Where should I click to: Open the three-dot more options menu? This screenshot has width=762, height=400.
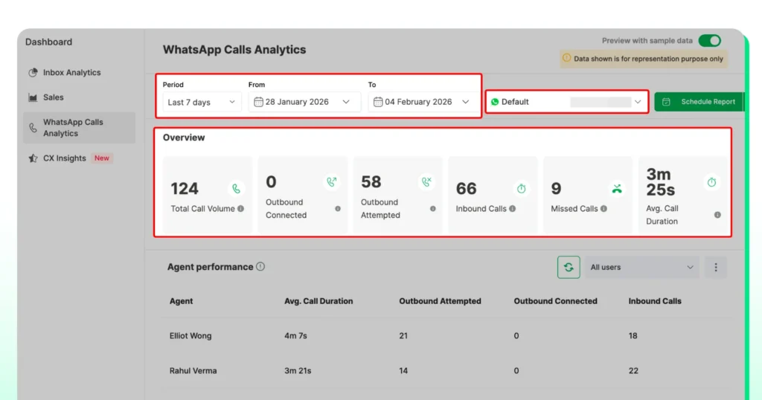coord(716,267)
